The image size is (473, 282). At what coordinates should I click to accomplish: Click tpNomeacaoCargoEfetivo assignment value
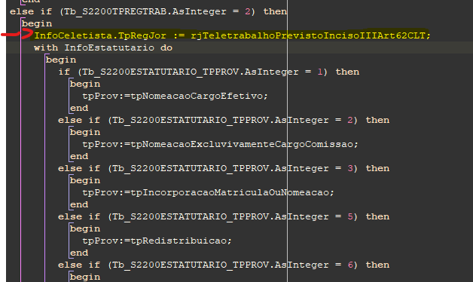pos(199,96)
